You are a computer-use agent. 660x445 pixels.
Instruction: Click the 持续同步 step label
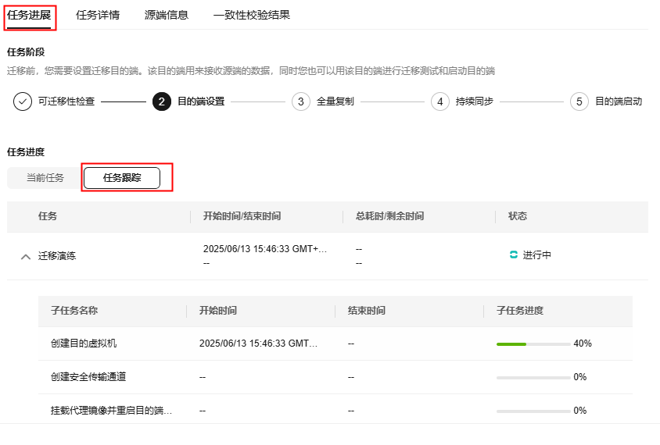point(475,101)
